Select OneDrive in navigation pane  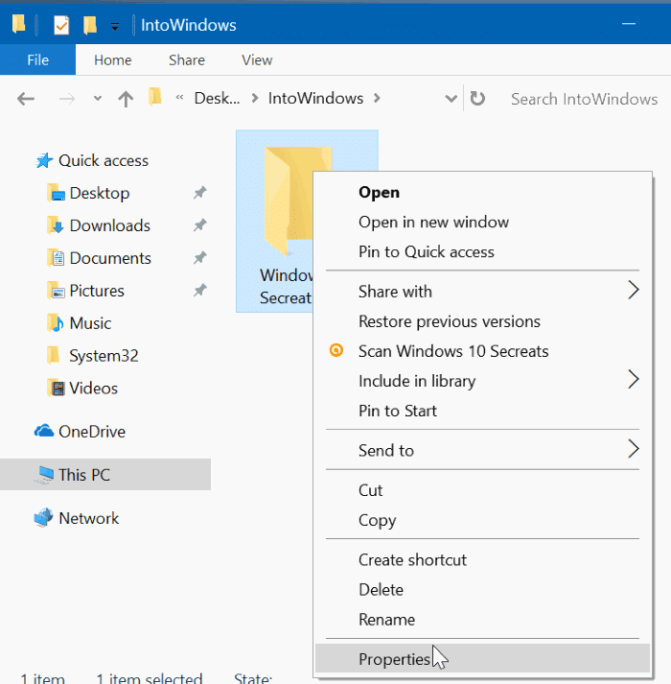92,432
